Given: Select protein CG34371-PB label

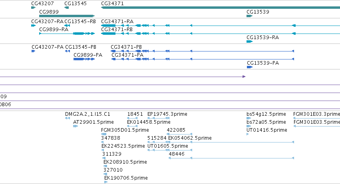Looking at the screenshot, I should point(126,47).
